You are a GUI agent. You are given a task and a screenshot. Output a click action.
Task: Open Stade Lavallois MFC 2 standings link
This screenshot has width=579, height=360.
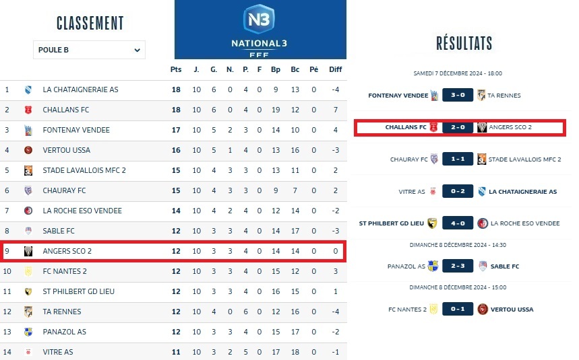coord(84,170)
